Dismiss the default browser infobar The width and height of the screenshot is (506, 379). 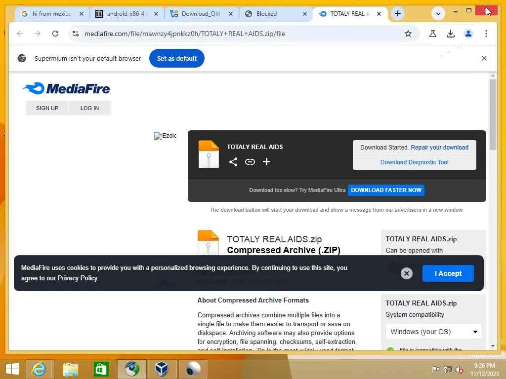484,58
